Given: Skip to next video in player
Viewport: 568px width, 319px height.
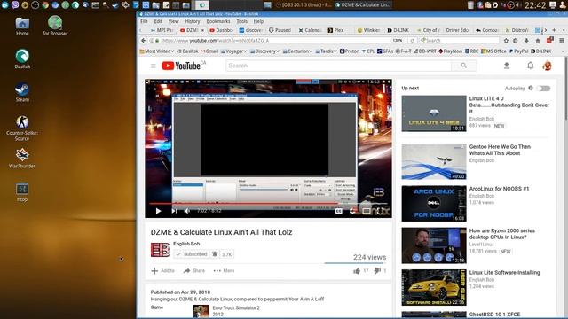Looking at the screenshot, I should [174, 211].
